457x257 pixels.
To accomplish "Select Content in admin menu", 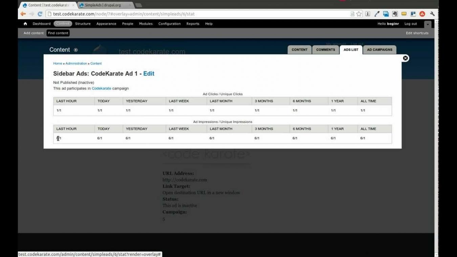I will pos(63,24).
